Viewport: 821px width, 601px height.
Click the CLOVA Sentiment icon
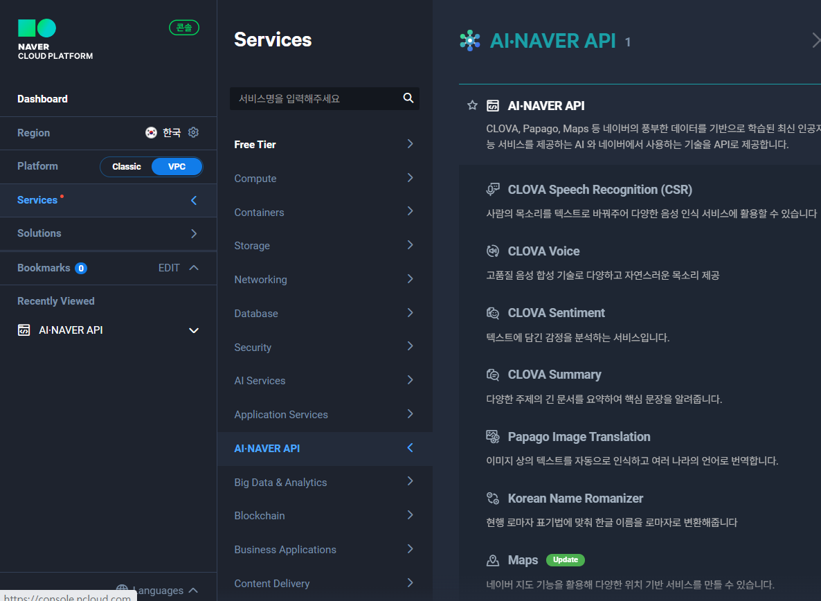[x=493, y=313]
